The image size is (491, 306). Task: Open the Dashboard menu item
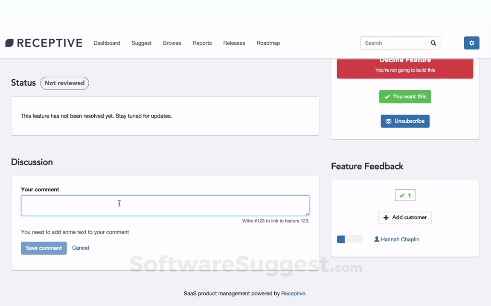[107, 43]
